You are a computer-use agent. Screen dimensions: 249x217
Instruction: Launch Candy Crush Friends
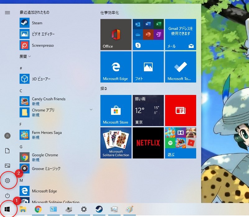(x=56, y=101)
